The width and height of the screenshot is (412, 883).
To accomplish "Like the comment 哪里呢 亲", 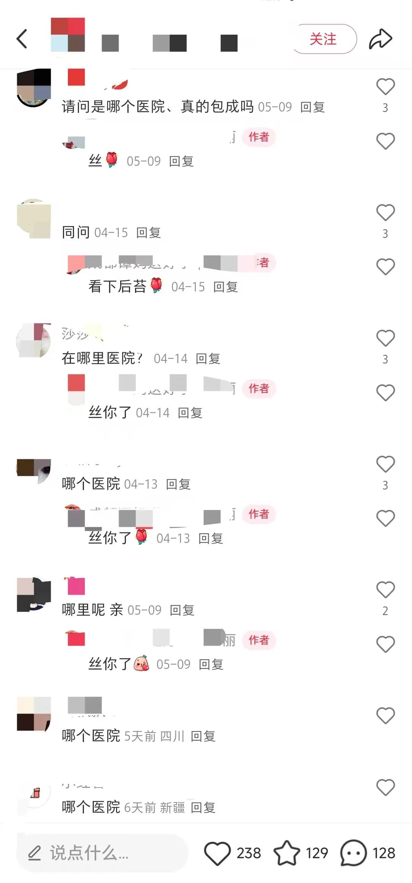I will pos(385,590).
